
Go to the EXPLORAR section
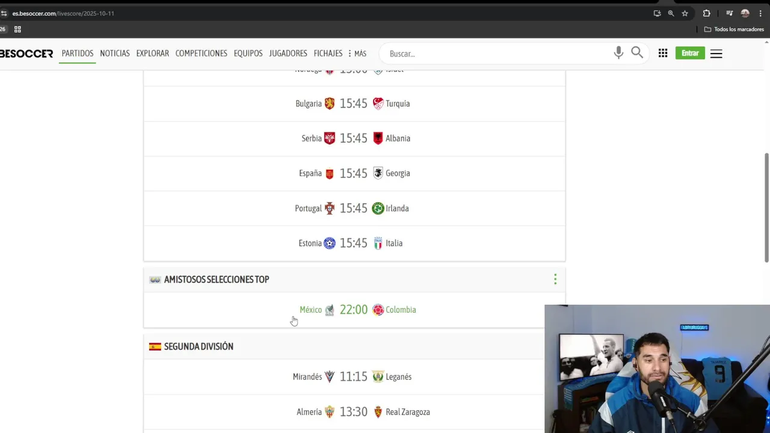153,54
